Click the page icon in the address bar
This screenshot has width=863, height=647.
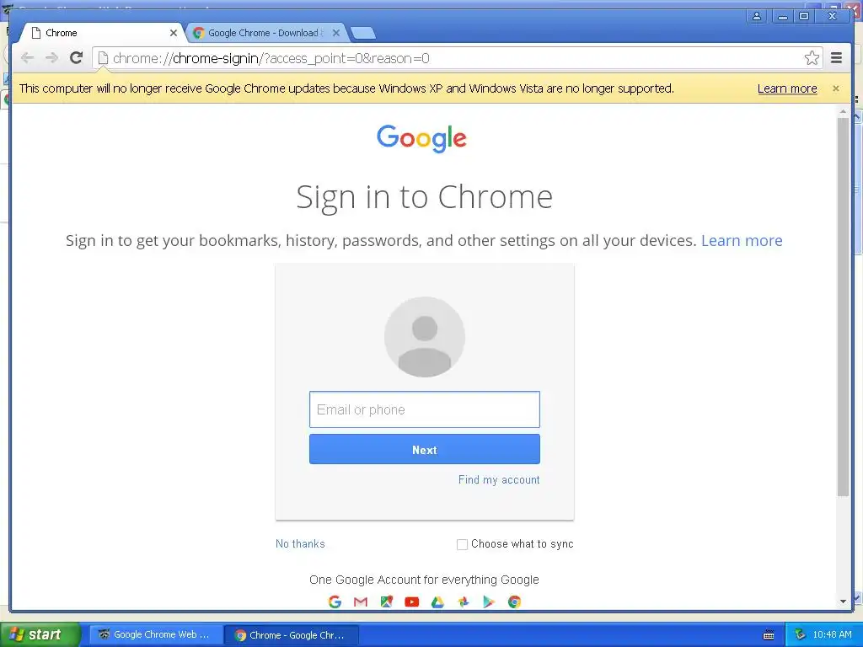tap(103, 58)
